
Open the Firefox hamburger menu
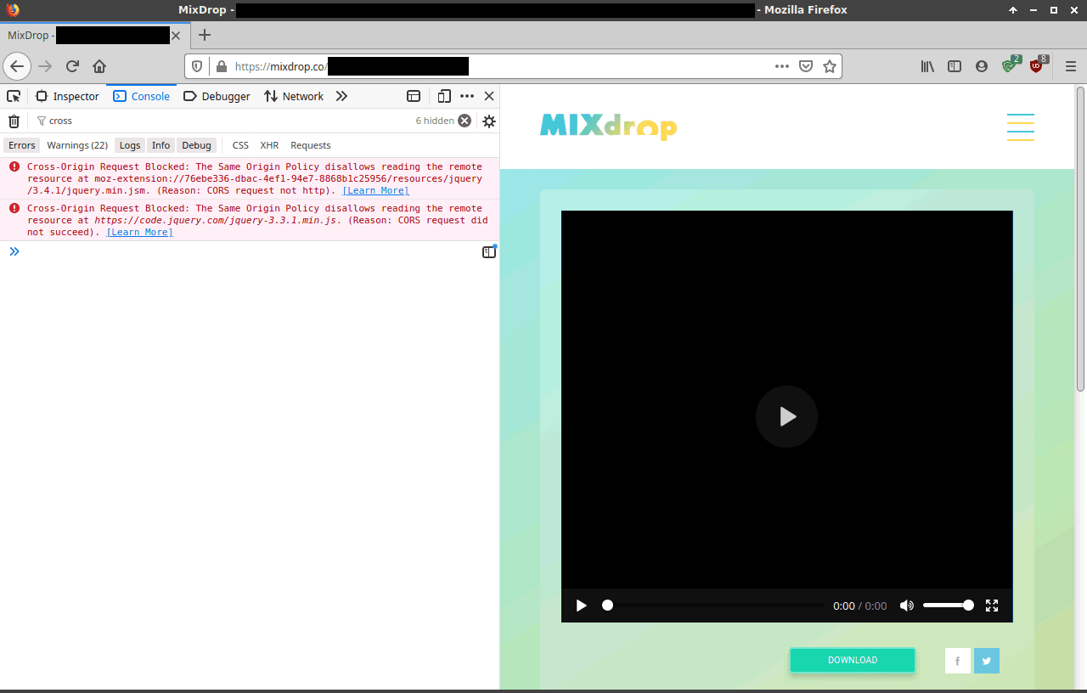tap(1071, 66)
